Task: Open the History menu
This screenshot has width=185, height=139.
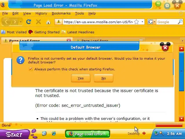Action: [x=41, y=13]
